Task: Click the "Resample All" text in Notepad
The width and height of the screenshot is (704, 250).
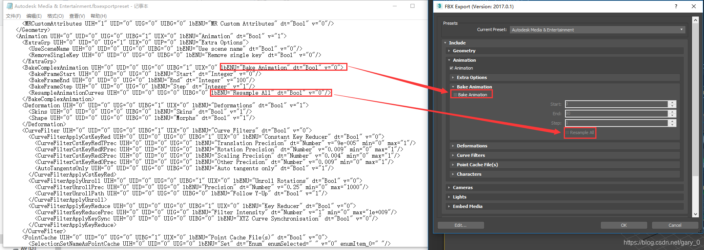Action: point(252,93)
